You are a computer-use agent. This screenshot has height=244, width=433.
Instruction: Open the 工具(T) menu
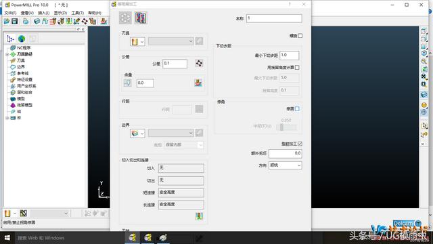point(78,13)
